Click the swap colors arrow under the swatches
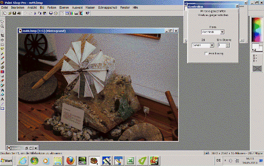This screenshot has width=264, height=166. [254, 50]
